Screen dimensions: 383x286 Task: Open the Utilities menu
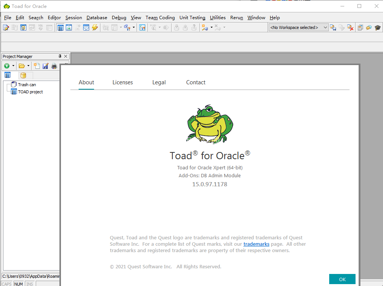(217, 18)
